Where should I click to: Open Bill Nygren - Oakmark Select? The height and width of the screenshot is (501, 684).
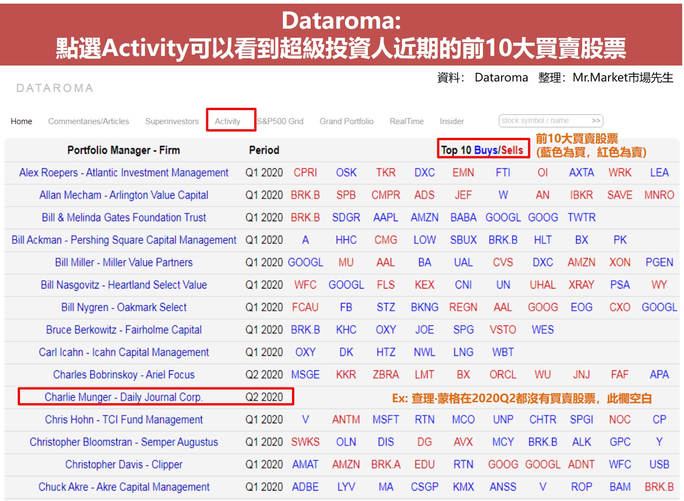tap(124, 307)
